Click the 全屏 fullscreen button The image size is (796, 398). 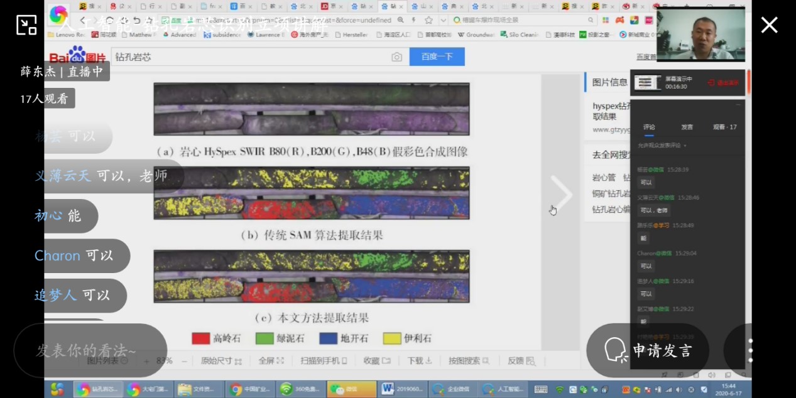(x=271, y=361)
